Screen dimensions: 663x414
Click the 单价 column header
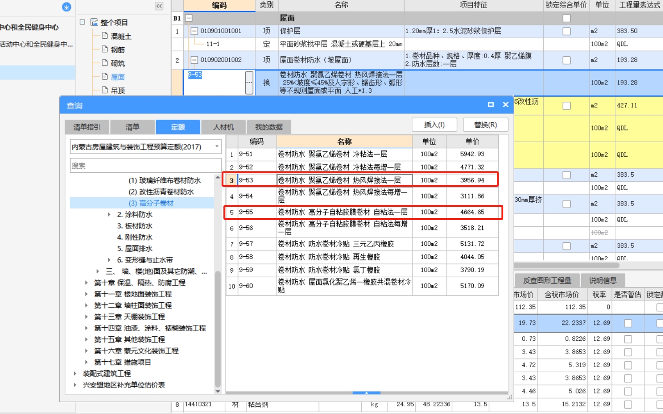coord(472,141)
